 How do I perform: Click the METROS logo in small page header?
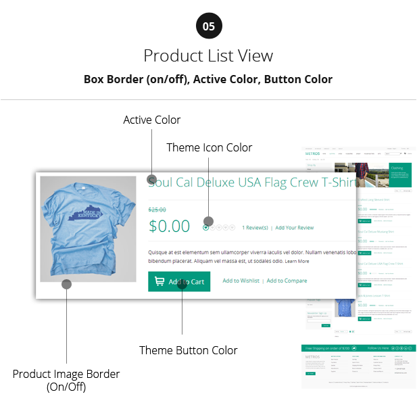coord(312,153)
